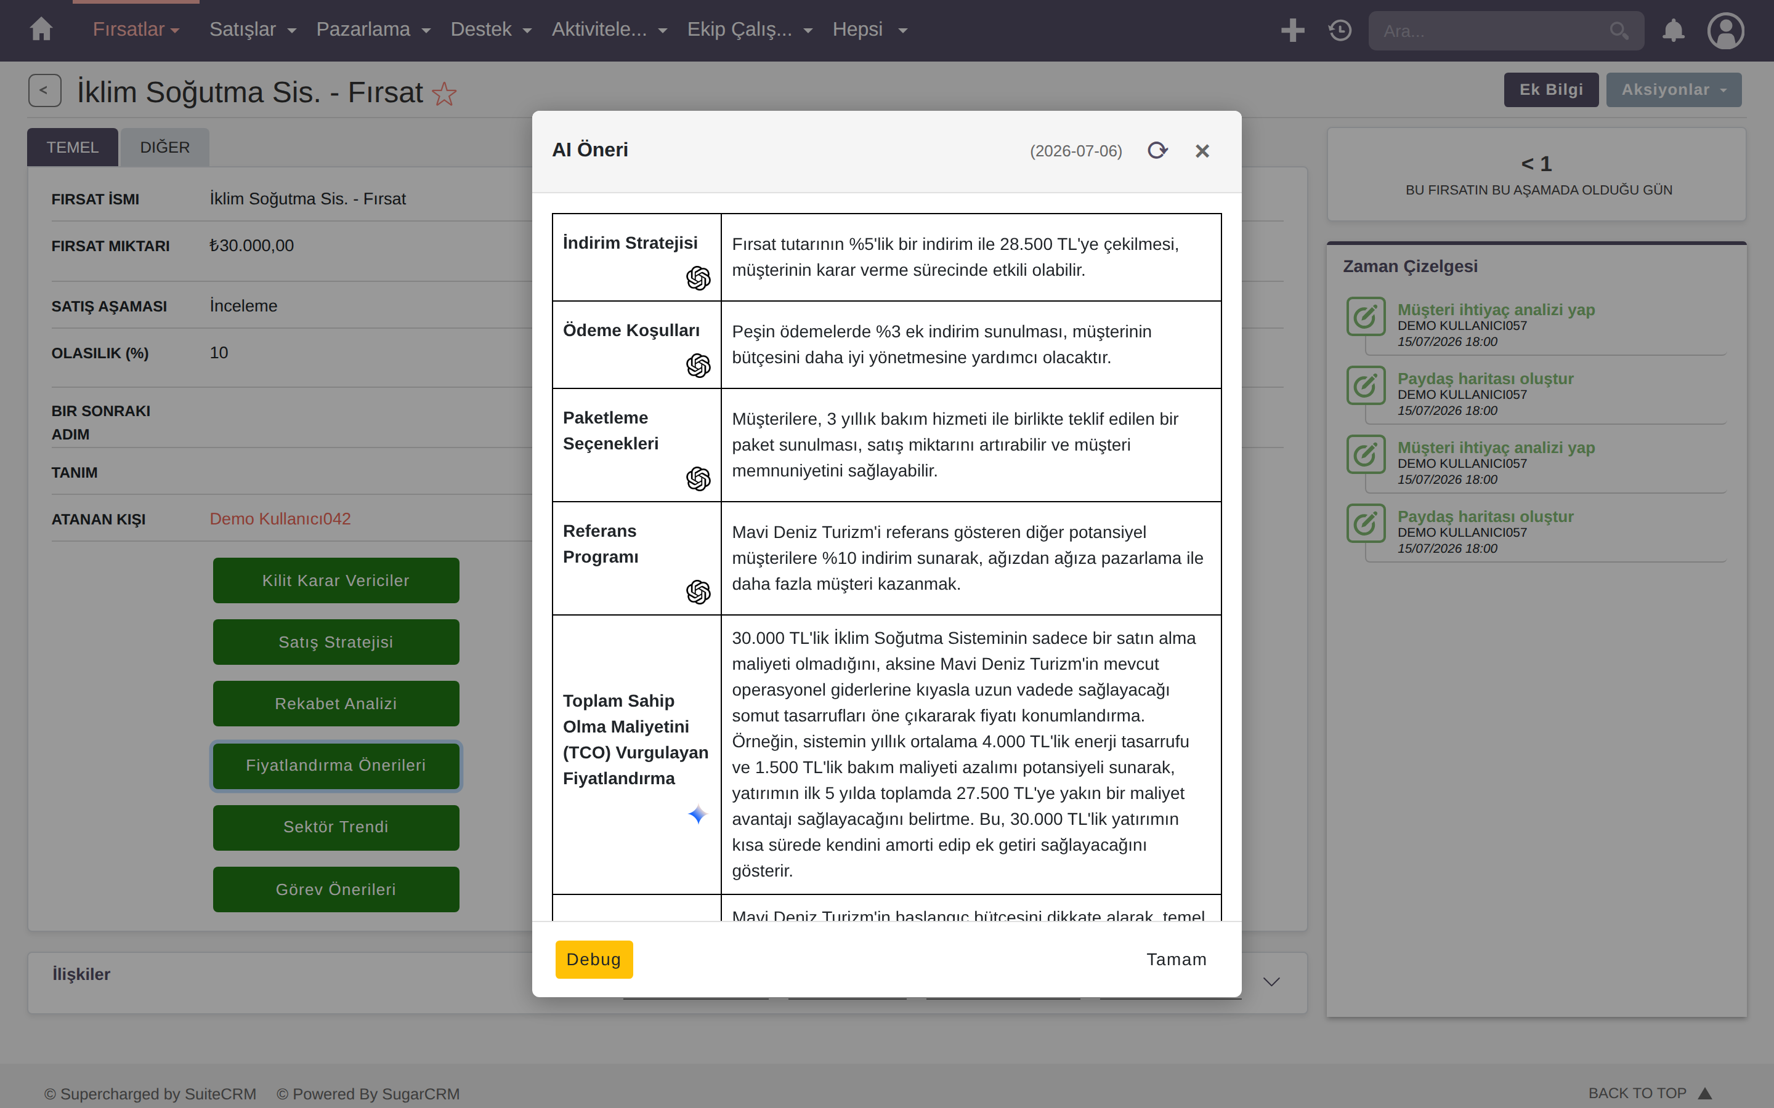Refresh the AI Öneri suggestions
This screenshot has height=1108, width=1774.
tap(1157, 150)
